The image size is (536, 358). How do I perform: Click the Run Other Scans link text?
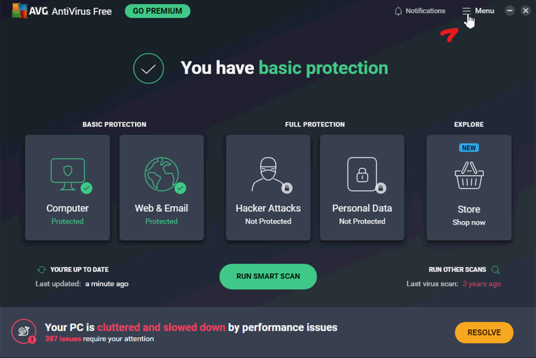point(457,270)
